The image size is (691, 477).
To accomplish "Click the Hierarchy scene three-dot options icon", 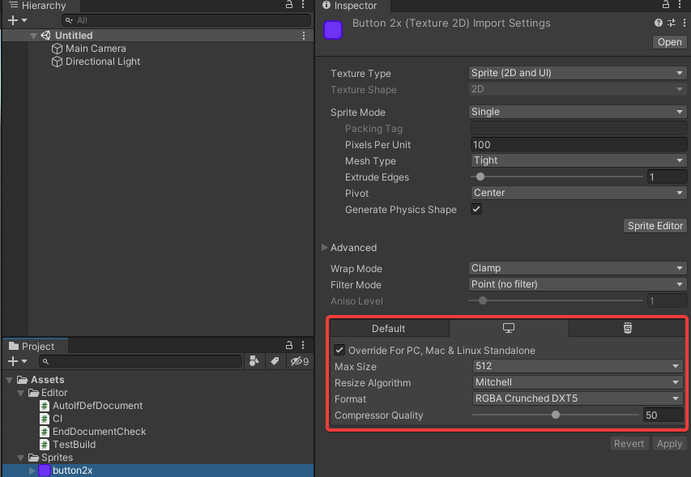I will coord(304,36).
